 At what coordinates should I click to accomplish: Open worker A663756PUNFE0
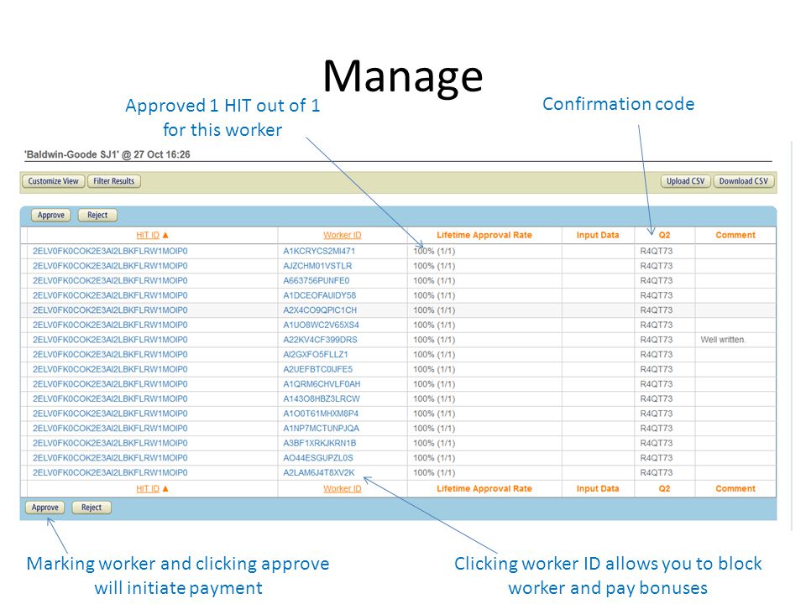(x=317, y=281)
